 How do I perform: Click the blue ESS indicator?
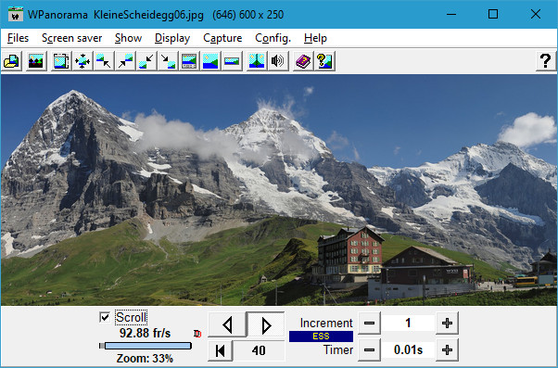[x=321, y=336]
